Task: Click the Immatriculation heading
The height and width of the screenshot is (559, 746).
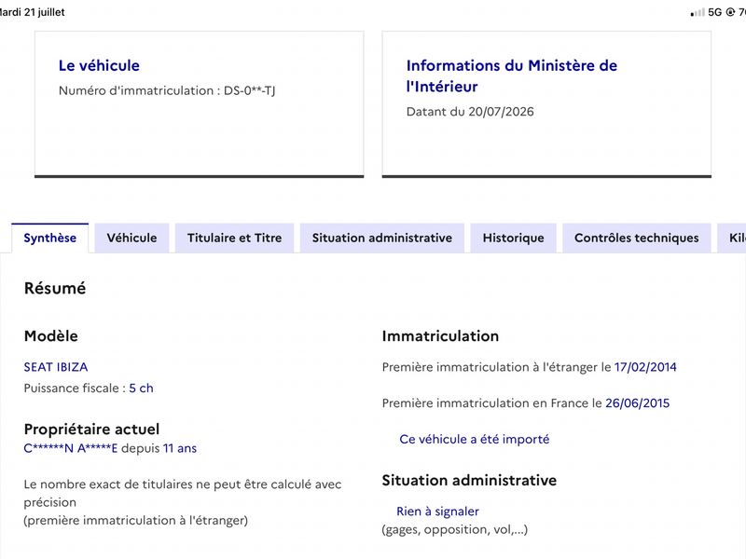Action: point(440,336)
